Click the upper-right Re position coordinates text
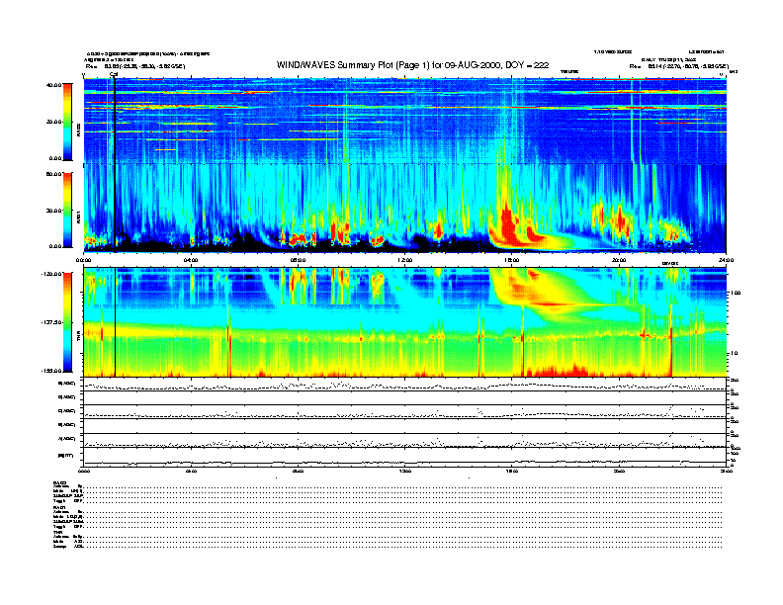Image resolution: width=783 pixels, height=605 pixels. click(678, 66)
